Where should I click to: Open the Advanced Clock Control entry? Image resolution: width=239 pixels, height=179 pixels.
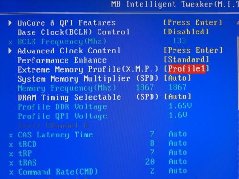pyautogui.click(x=69, y=51)
